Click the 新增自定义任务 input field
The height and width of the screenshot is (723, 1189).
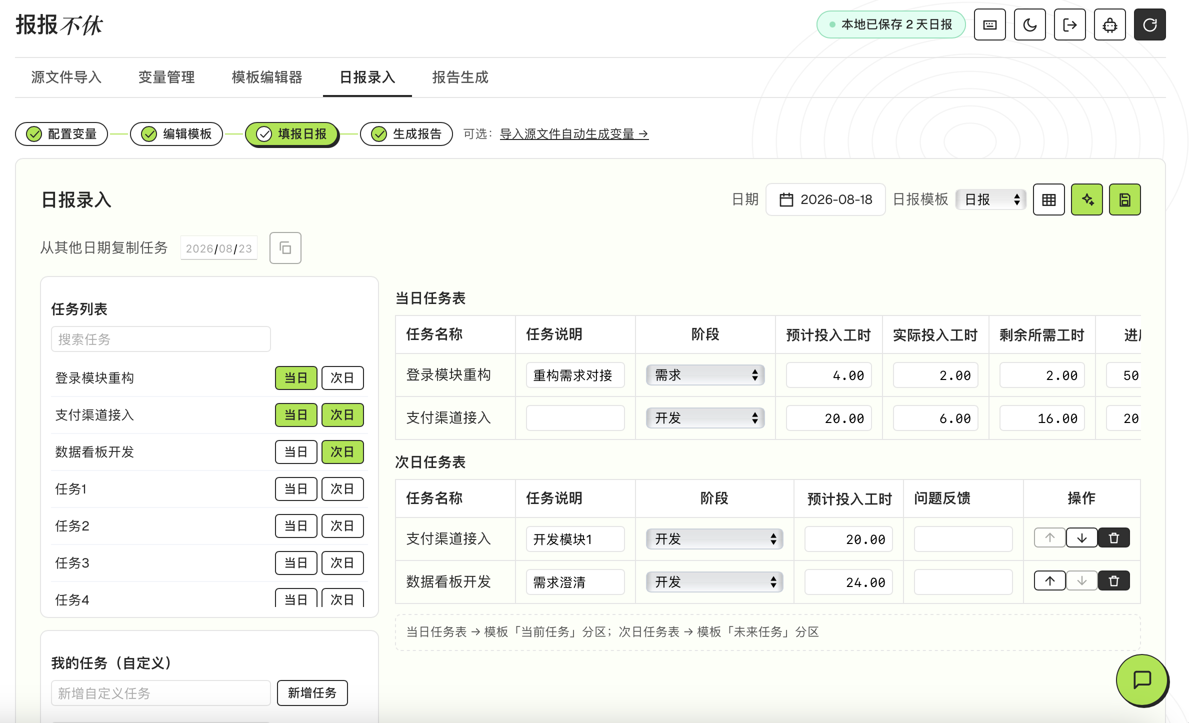(x=161, y=693)
